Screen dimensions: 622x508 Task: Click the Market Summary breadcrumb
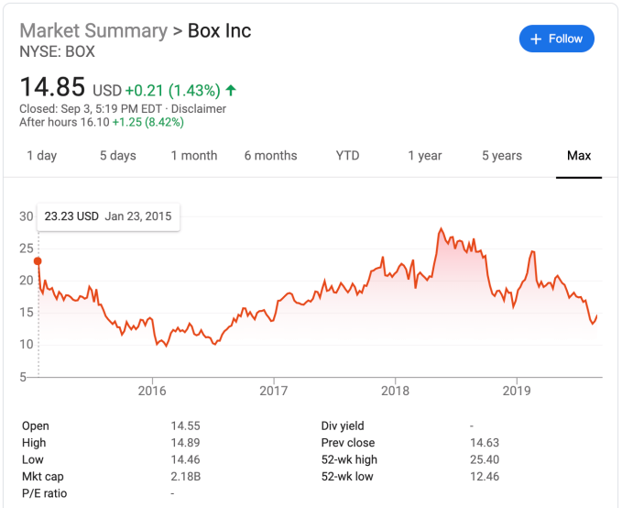(x=92, y=30)
